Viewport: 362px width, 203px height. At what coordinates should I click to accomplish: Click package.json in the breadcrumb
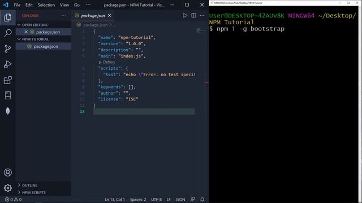(95, 25)
